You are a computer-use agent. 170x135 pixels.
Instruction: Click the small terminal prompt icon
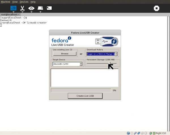click(x=49, y=8)
